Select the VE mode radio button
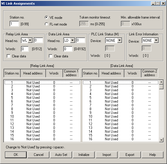Viewport: 167px width, 164px height. coord(46,17)
